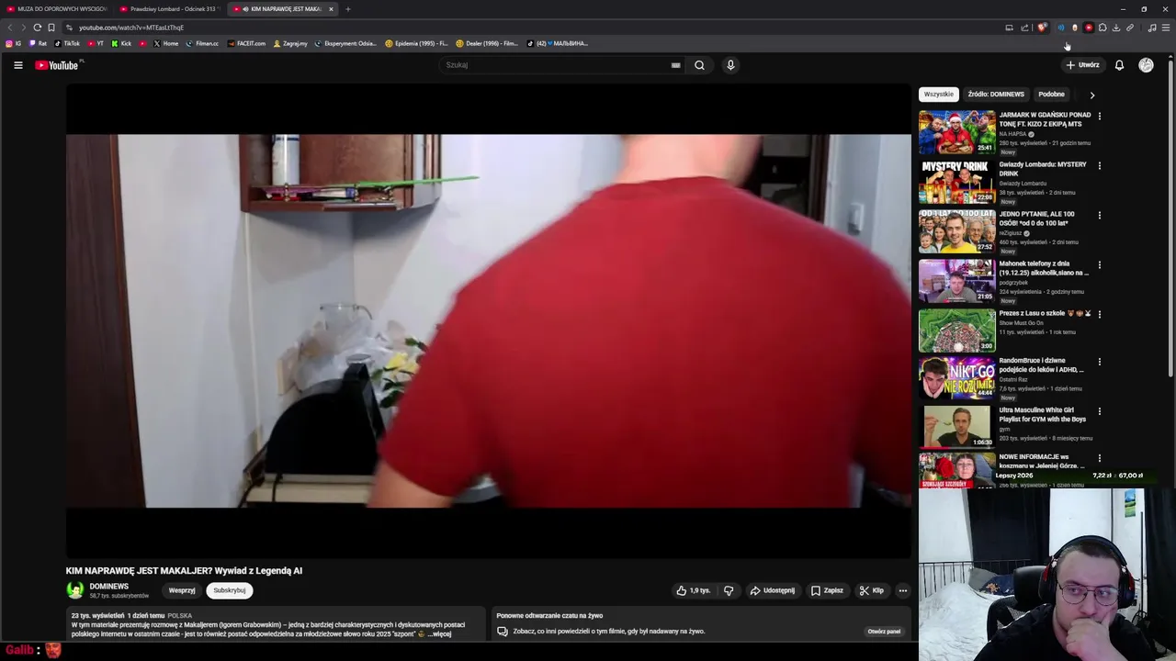Open options for JARMARK W GDAŃSKU video

(1099, 116)
